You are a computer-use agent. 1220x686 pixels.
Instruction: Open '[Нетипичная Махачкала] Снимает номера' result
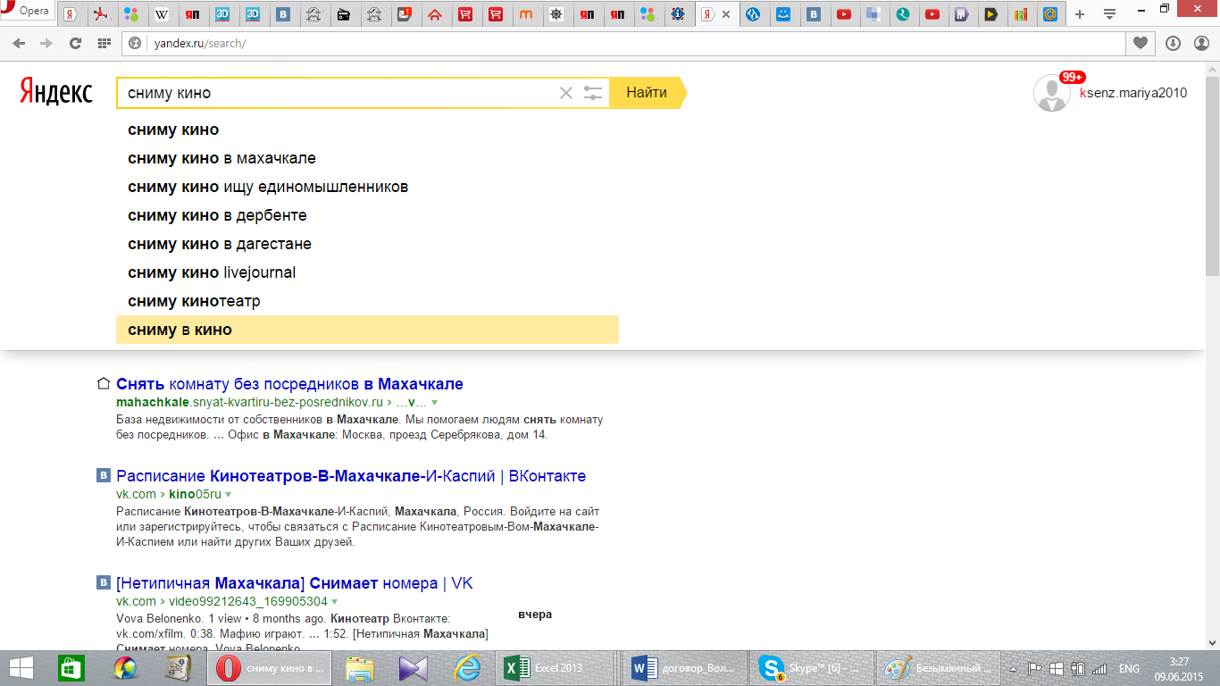[x=295, y=583]
